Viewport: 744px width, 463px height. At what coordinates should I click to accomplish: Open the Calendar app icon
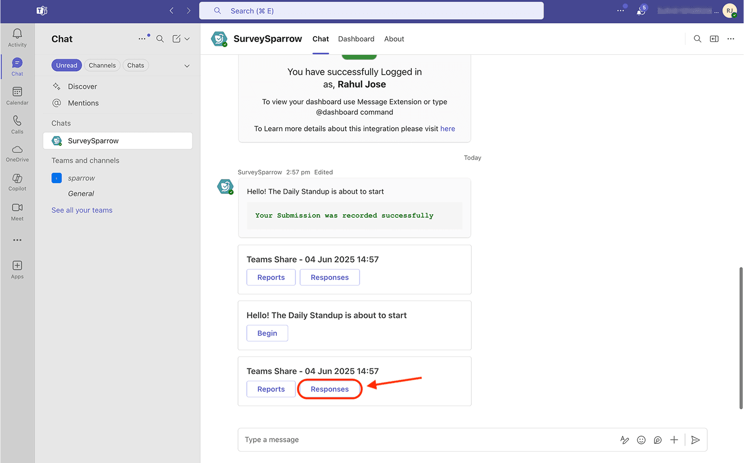click(17, 96)
